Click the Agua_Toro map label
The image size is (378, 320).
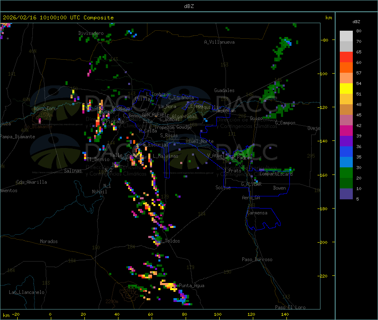[45, 108]
